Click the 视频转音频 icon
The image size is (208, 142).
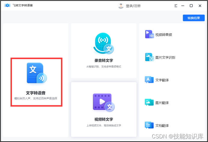point(149,34)
